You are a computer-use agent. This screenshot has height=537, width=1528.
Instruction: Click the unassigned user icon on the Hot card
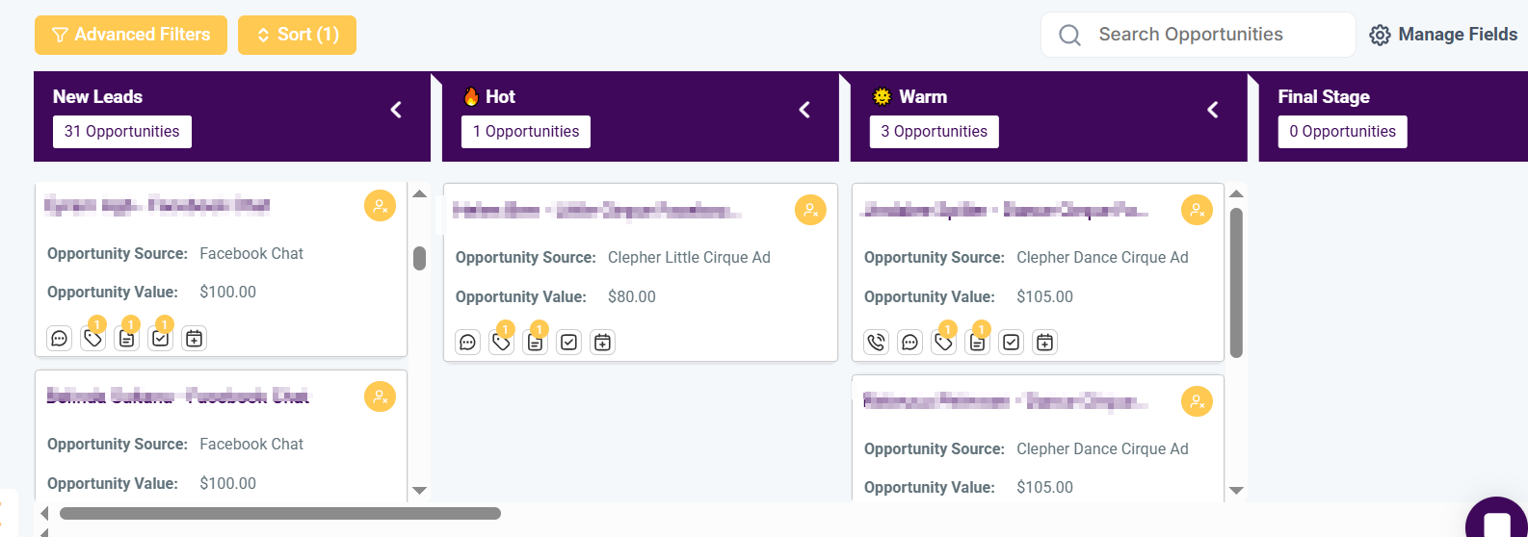[x=810, y=210]
